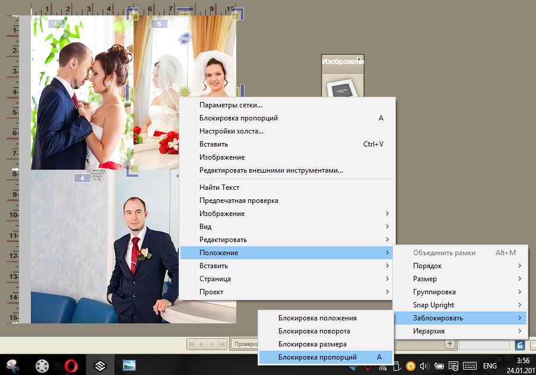
Task: Expand the Редактировать submenu
Action: [x=287, y=239]
